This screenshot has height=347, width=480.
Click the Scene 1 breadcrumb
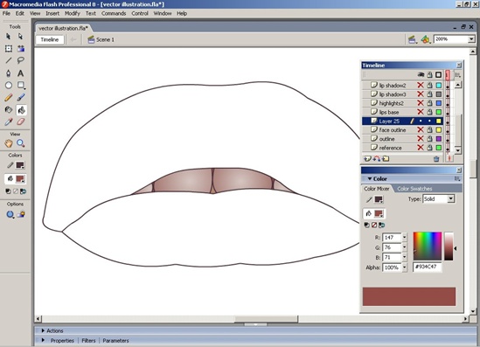point(101,39)
